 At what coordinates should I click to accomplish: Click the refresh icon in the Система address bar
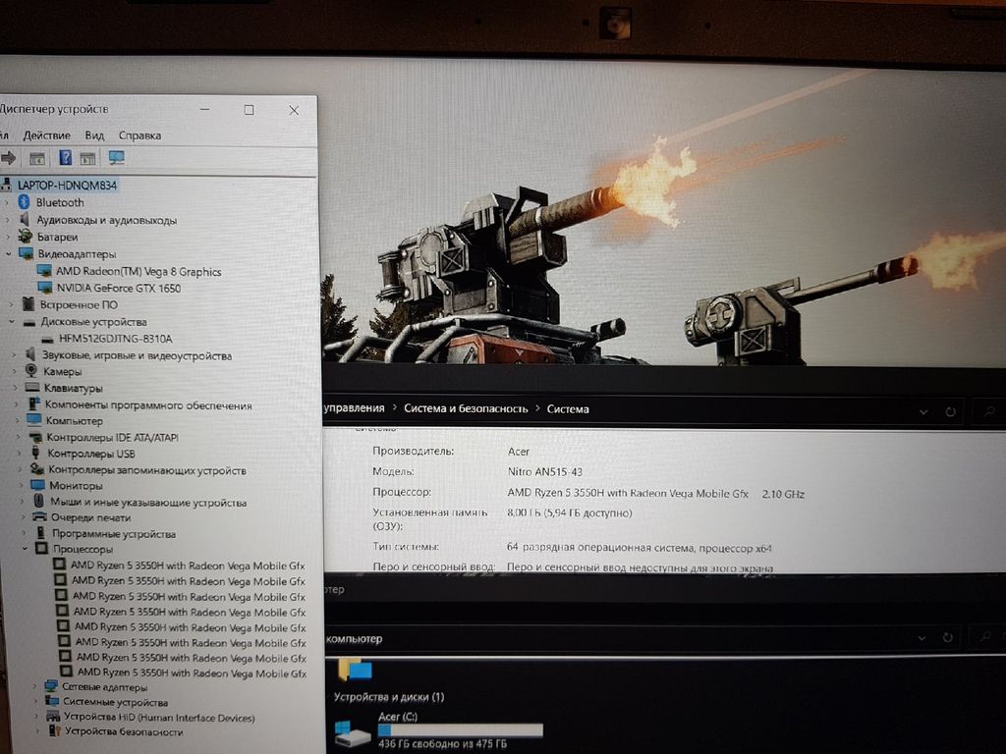tap(950, 411)
